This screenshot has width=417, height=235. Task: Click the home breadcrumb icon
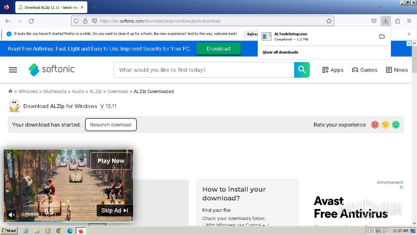tap(10, 91)
